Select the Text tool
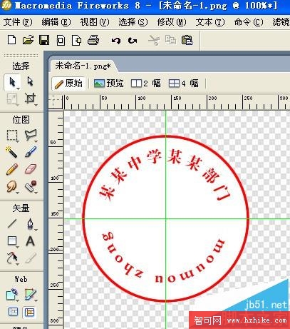The image size is (290, 329). tap(30, 241)
